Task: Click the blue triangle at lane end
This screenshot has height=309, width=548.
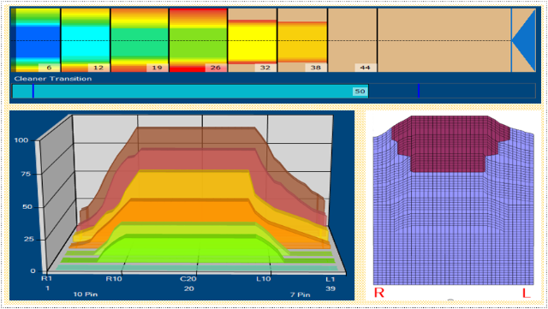Action: 523,40
